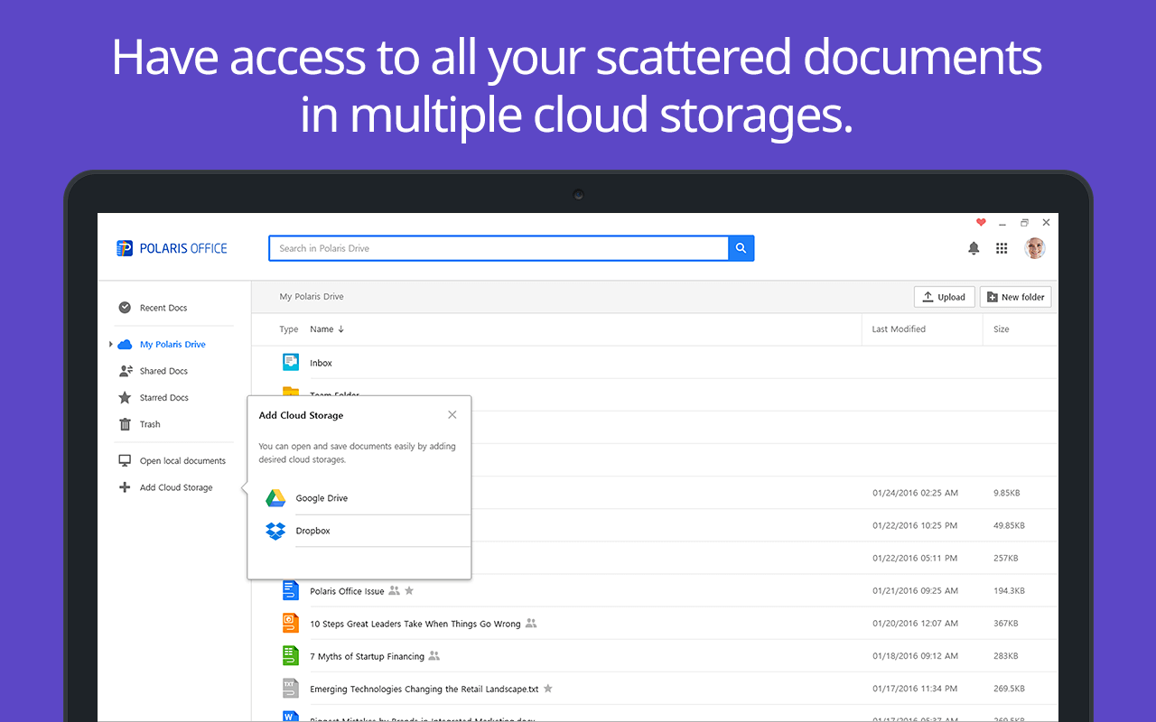1156x722 pixels.
Task: Click the My Polaris Drive breadcrumb
Action: [312, 297]
